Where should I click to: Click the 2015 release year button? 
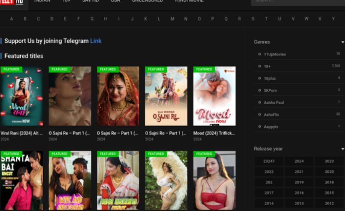pyautogui.click(x=329, y=193)
